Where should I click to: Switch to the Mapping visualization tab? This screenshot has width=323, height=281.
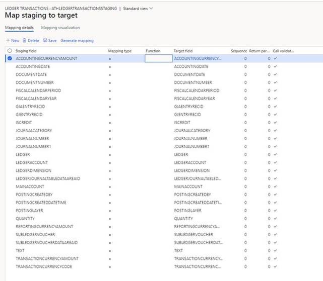[60, 28]
